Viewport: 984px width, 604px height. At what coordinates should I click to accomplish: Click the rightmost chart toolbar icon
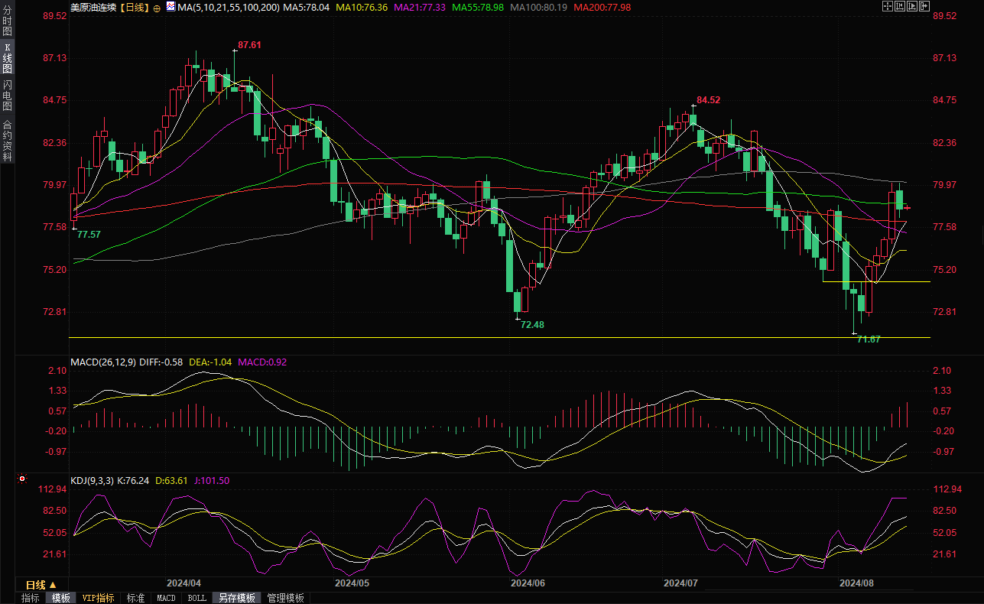(x=924, y=6)
